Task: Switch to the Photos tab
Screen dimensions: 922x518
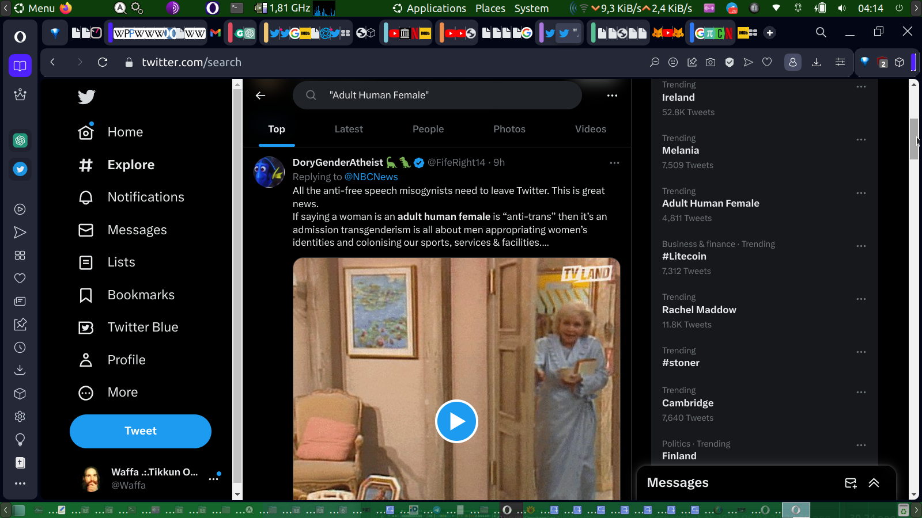Action: pos(509,129)
